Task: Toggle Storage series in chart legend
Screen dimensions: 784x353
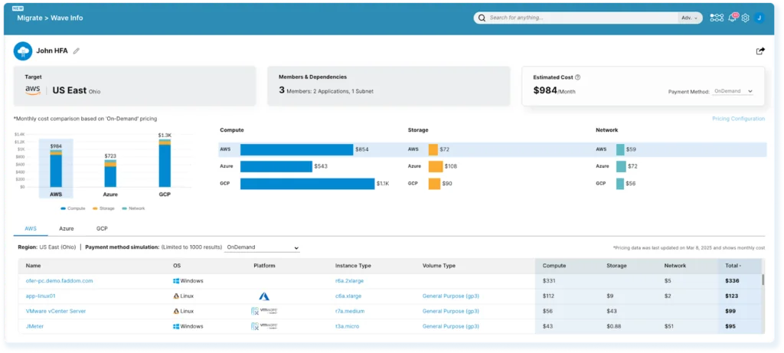Action: pos(104,208)
